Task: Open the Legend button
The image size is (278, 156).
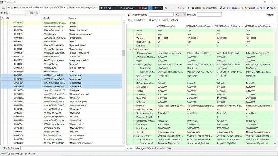Action: [x=270, y=15]
